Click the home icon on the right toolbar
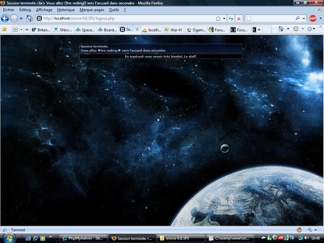Screen dimensions: 324x243 click(281, 29)
